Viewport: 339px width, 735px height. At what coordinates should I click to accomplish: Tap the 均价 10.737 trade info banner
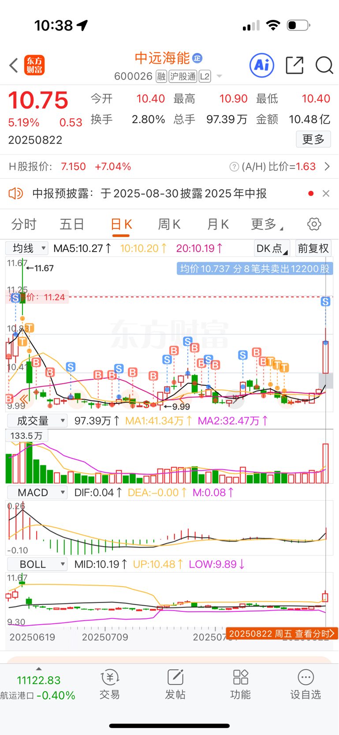(x=255, y=268)
